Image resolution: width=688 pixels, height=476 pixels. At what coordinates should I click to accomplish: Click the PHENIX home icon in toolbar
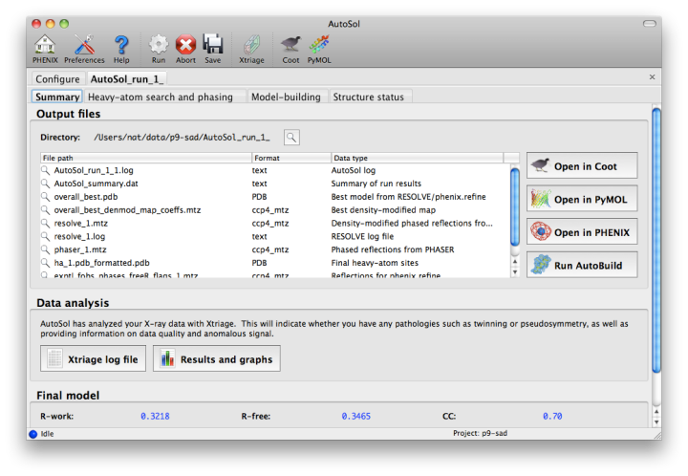pos(45,44)
